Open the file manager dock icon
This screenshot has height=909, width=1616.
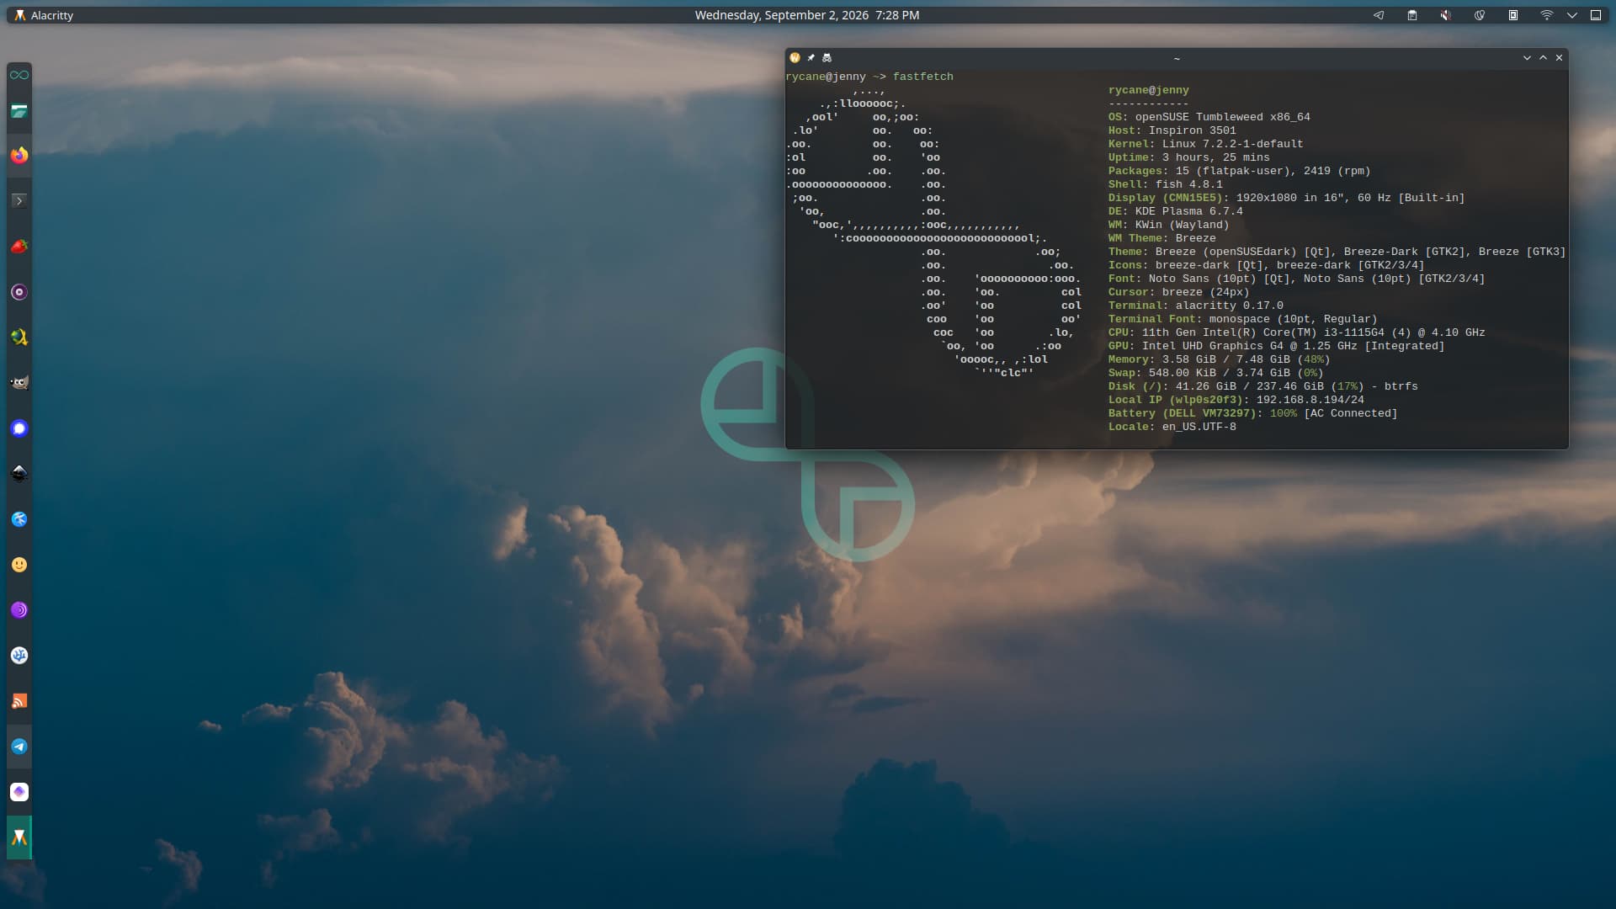pos(19,110)
